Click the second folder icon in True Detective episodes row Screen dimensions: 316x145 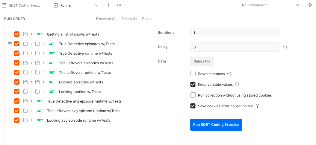[37, 44]
